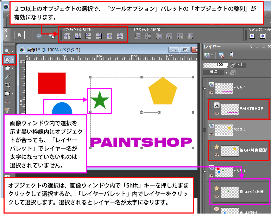This screenshot has height=216, width=271.
Task: Toggle the layer link set button なし
Action: pyautogui.click(x=238, y=65)
